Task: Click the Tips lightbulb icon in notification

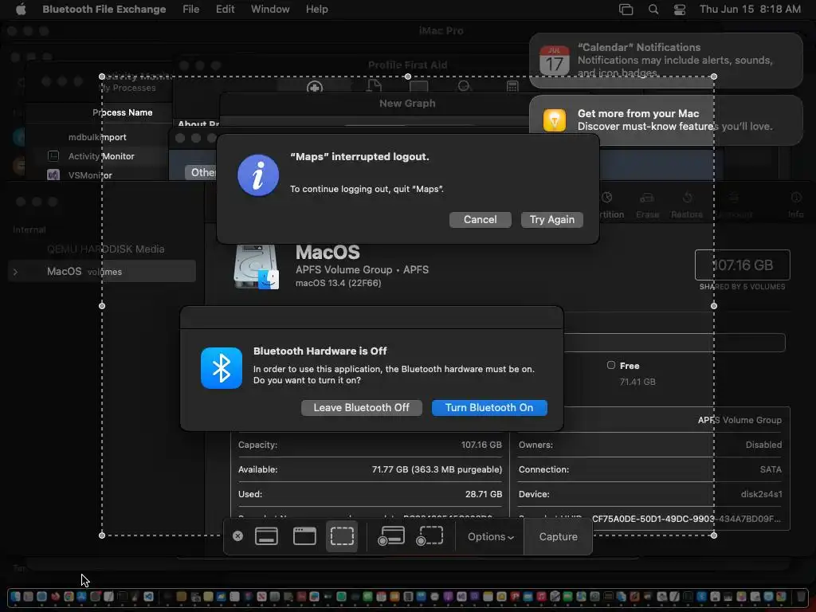Action: 555,120
